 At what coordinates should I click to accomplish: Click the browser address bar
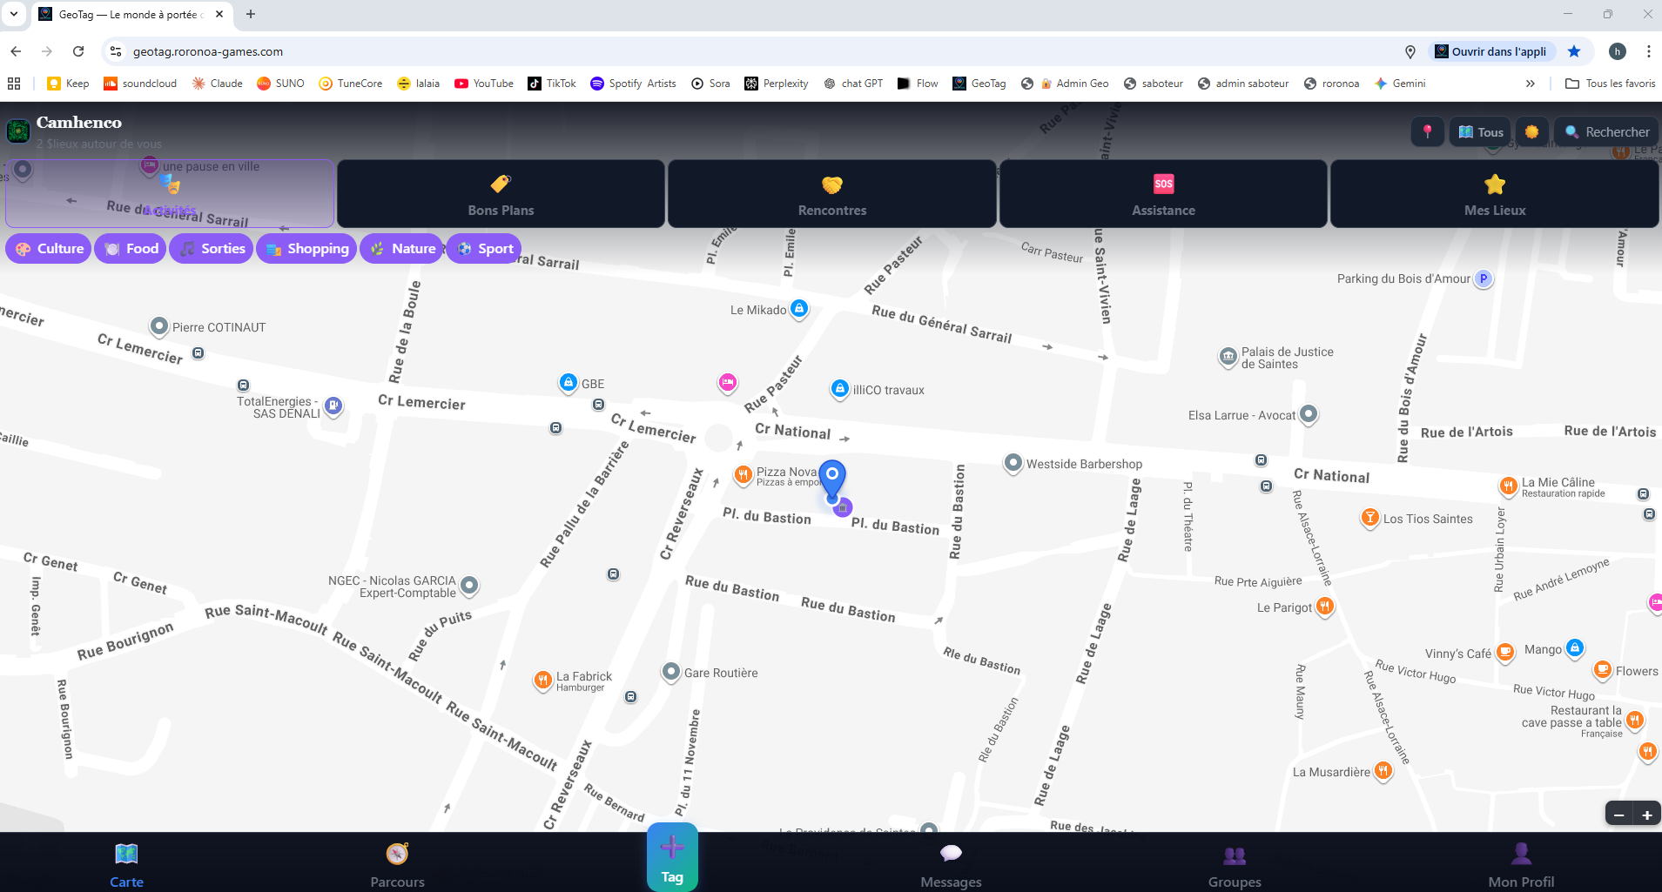click(x=348, y=51)
